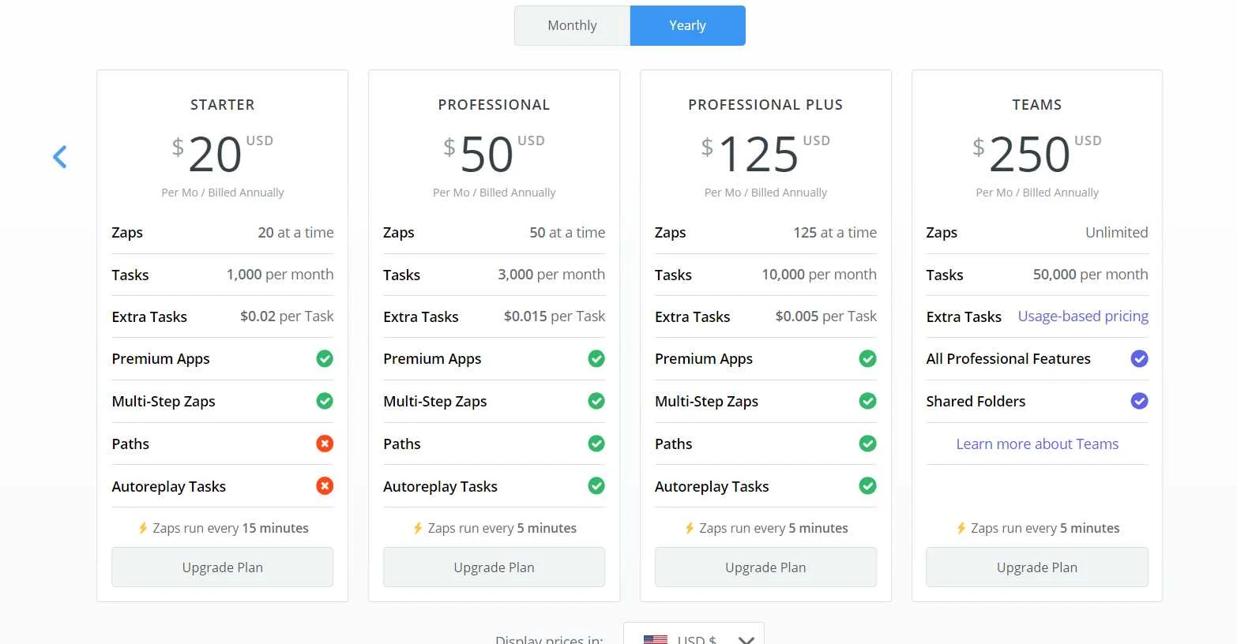Click the green check for Professional Plus Premium Apps
1237x644 pixels.
pos(867,359)
